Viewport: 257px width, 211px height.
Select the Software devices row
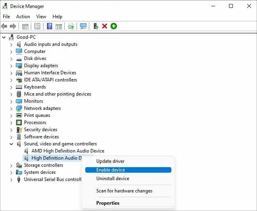tap(41, 137)
